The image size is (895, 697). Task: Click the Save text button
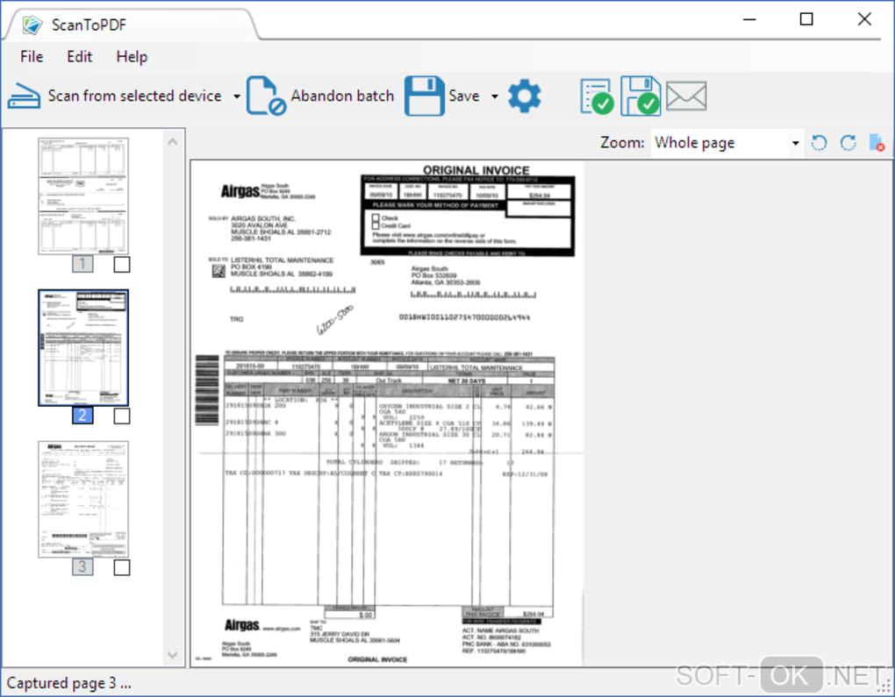(x=464, y=96)
